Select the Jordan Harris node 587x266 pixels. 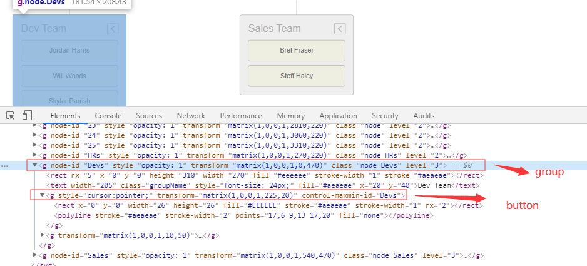point(69,51)
